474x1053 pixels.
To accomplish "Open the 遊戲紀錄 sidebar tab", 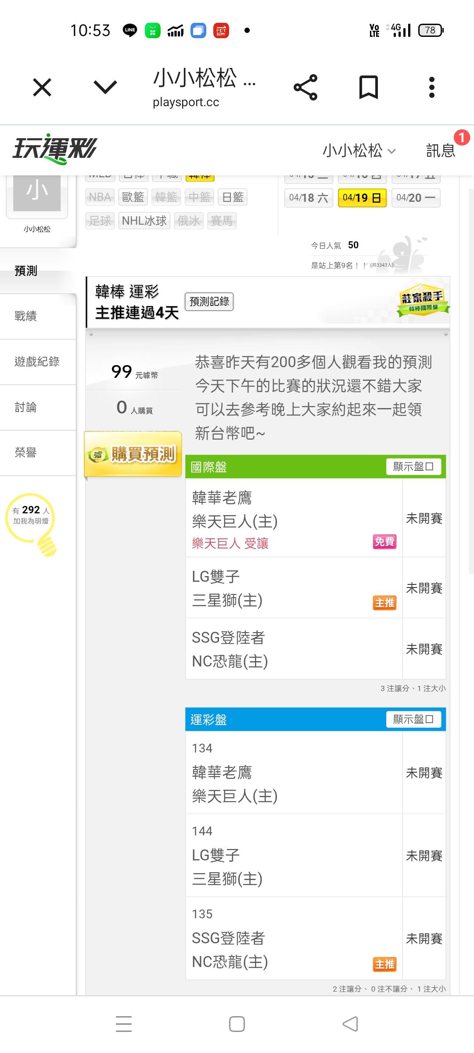I will tap(37, 362).
